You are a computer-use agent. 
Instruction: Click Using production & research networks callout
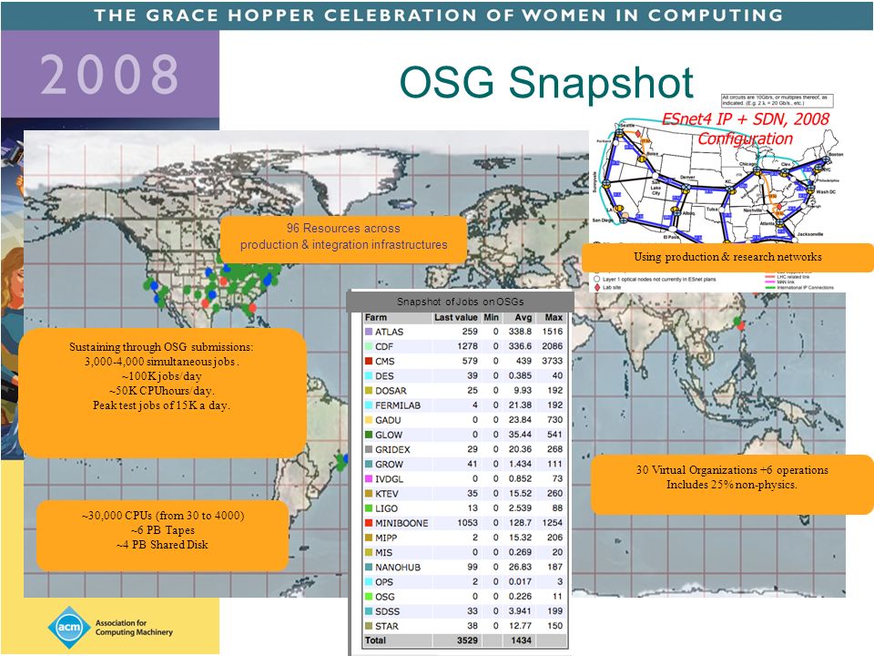[x=727, y=257]
